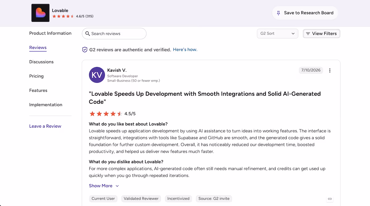
Task: Click the Validated Reviewer tag
Action: pyautogui.click(x=141, y=199)
